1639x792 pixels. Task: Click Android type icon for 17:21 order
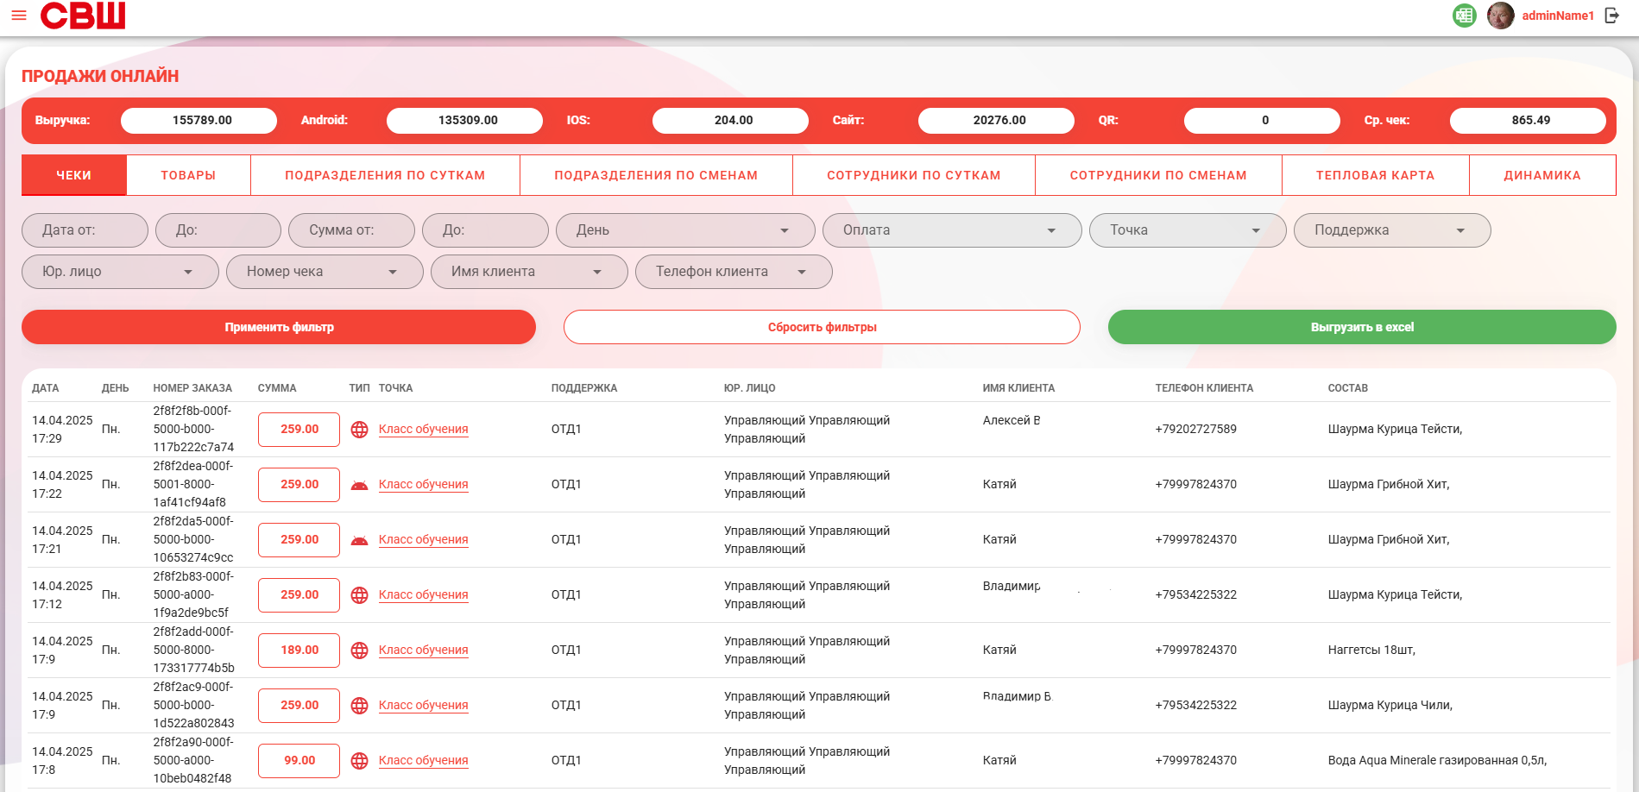[x=360, y=540]
